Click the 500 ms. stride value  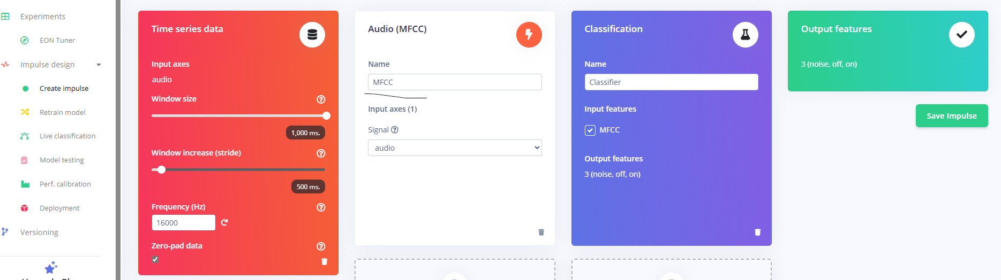point(308,187)
